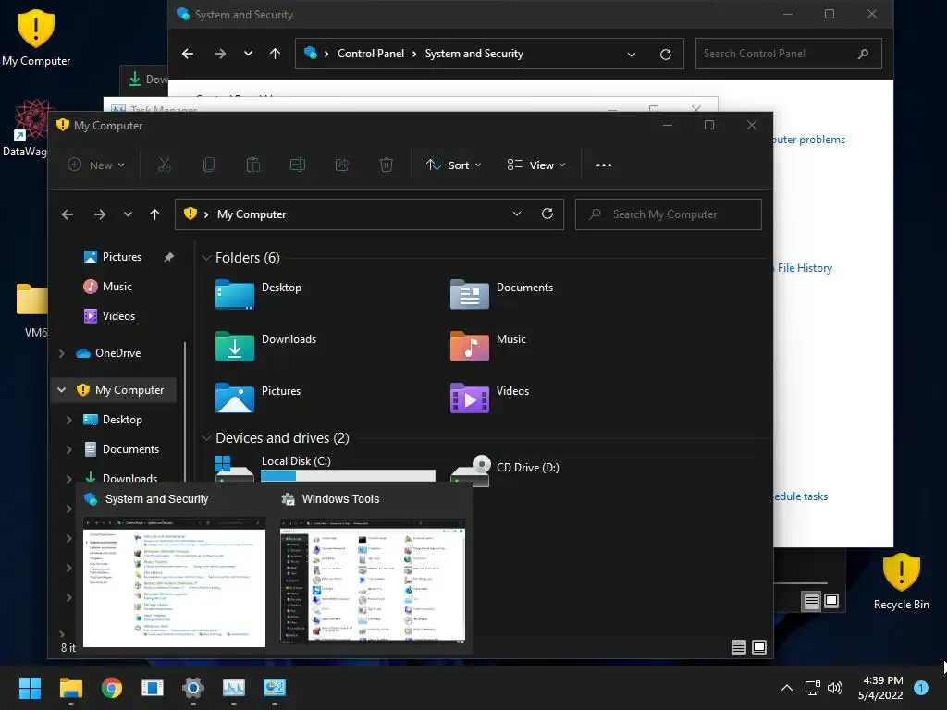Screen dimensions: 947x710
Task: Refresh the Control Panel window
Action: click(666, 54)
